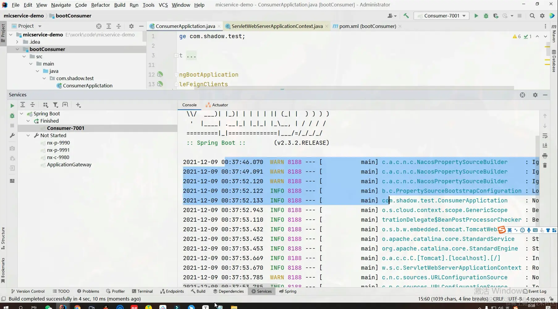
Task: Locate opened file in Project panel
Action: click(x=99, y=26)
